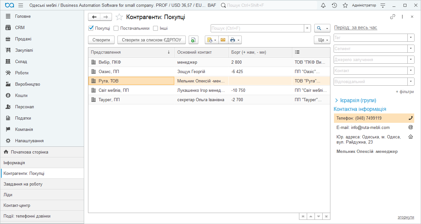The width and height of the screenshot is (421, 224).
Task: Open the Сегмент dropdown list
Action: pos(411,48)
